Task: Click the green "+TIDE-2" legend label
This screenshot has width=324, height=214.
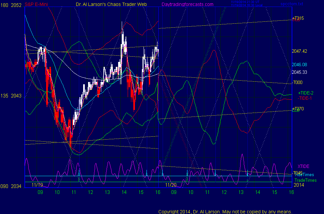Action: [306, 93]
